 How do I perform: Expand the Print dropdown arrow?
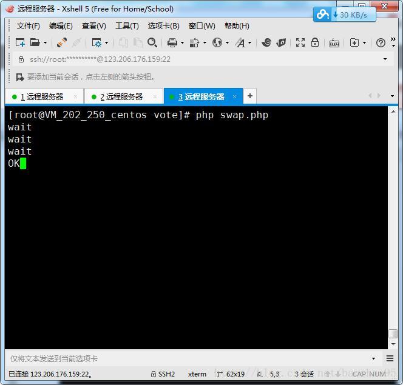[x=183, y=42]
